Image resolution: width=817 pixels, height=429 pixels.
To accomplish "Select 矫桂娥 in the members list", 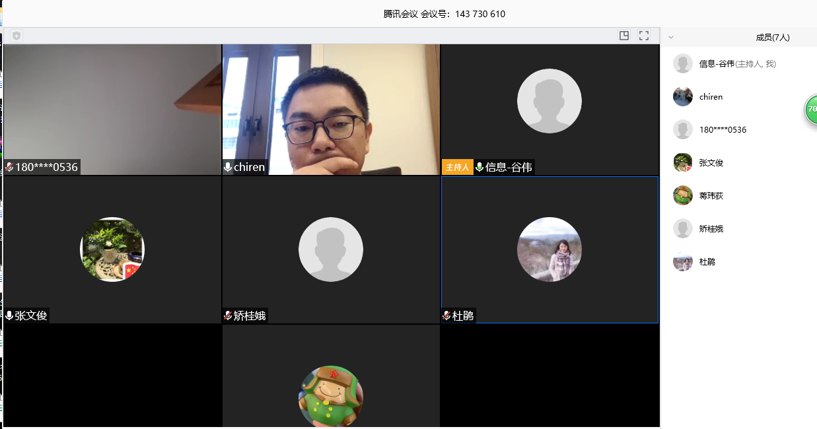I will 711,229.
